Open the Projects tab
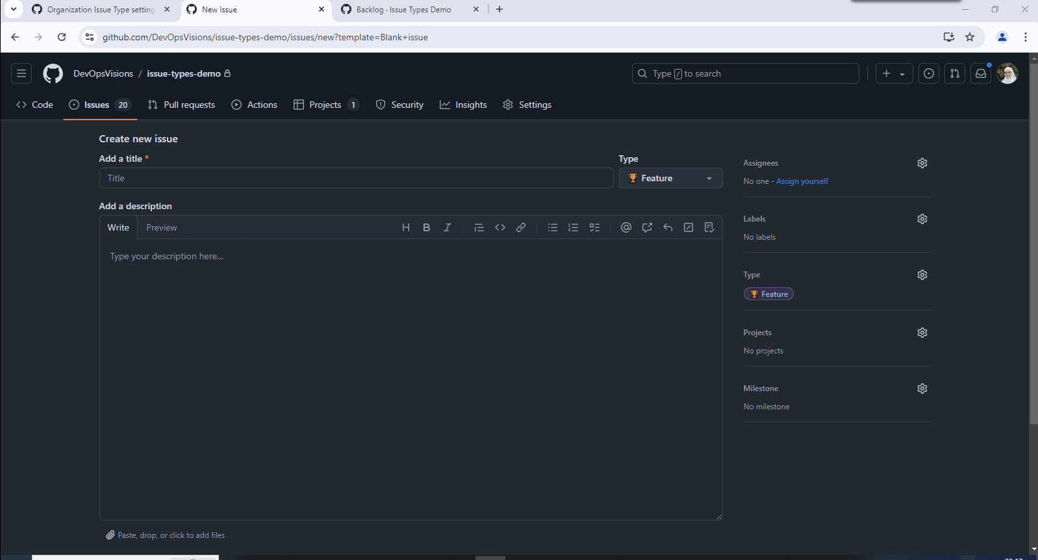The image size is (1038, 560). tap(326, 105)
